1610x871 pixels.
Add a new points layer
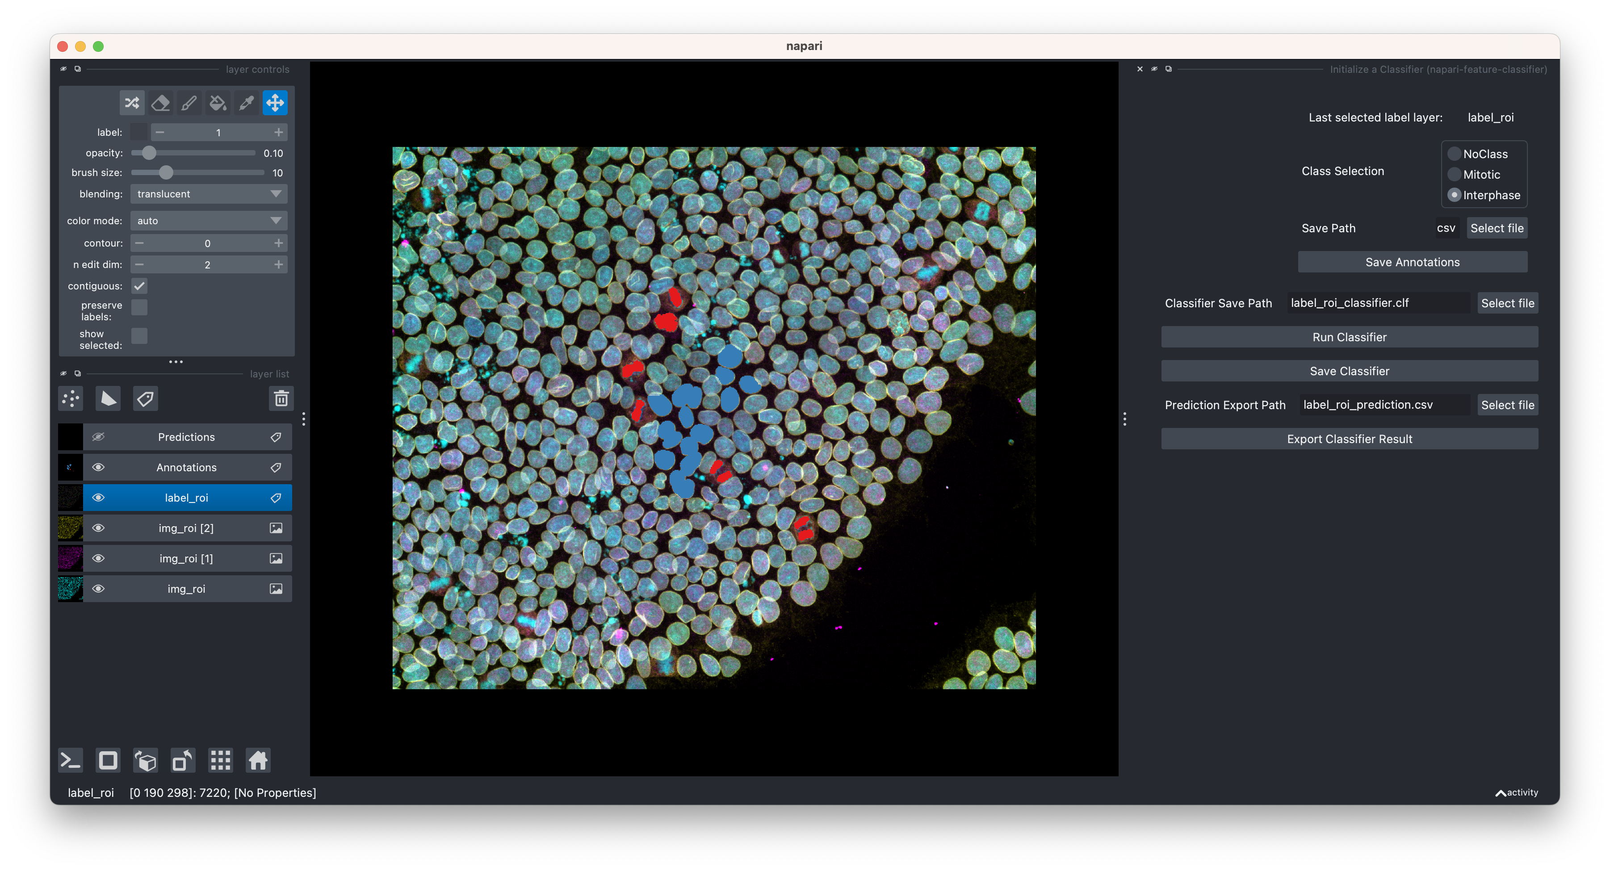coord(70,398)
